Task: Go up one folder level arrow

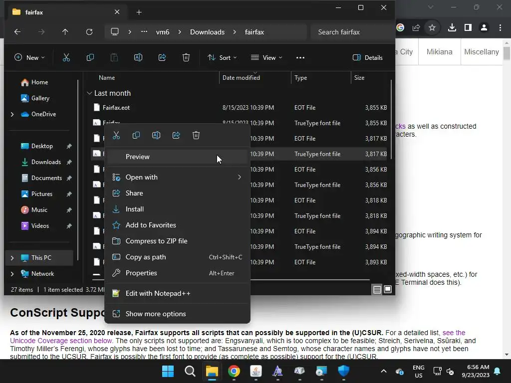Action: (65, 32)
